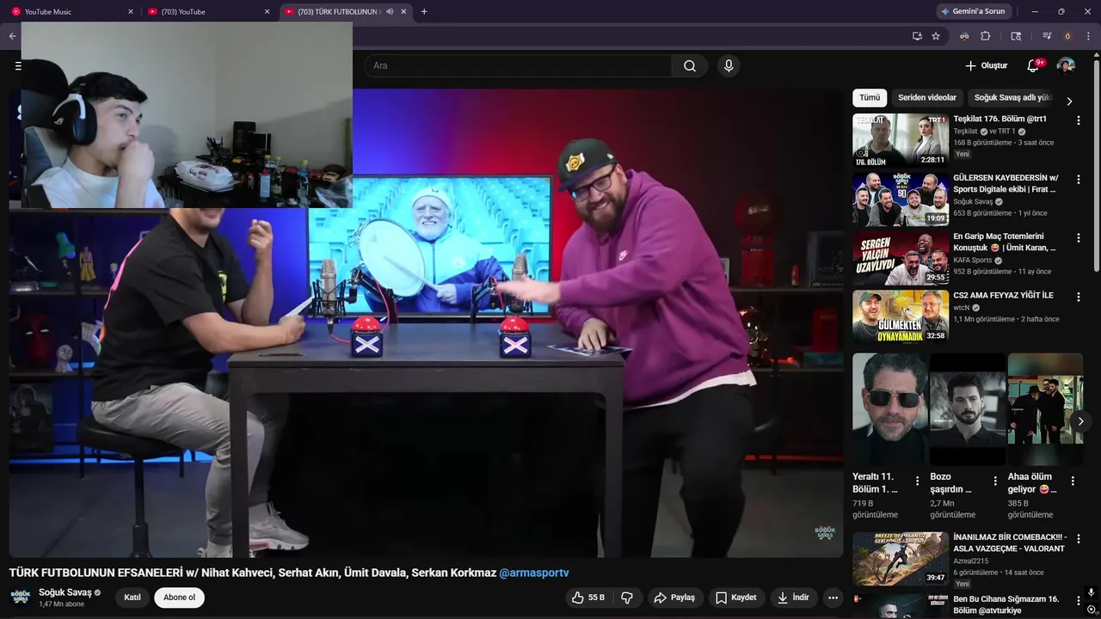Open the Extensions puzzle icon
The height and width of the screenshot is (619, 1101).
pyautogui.click(x=986, y=36)
